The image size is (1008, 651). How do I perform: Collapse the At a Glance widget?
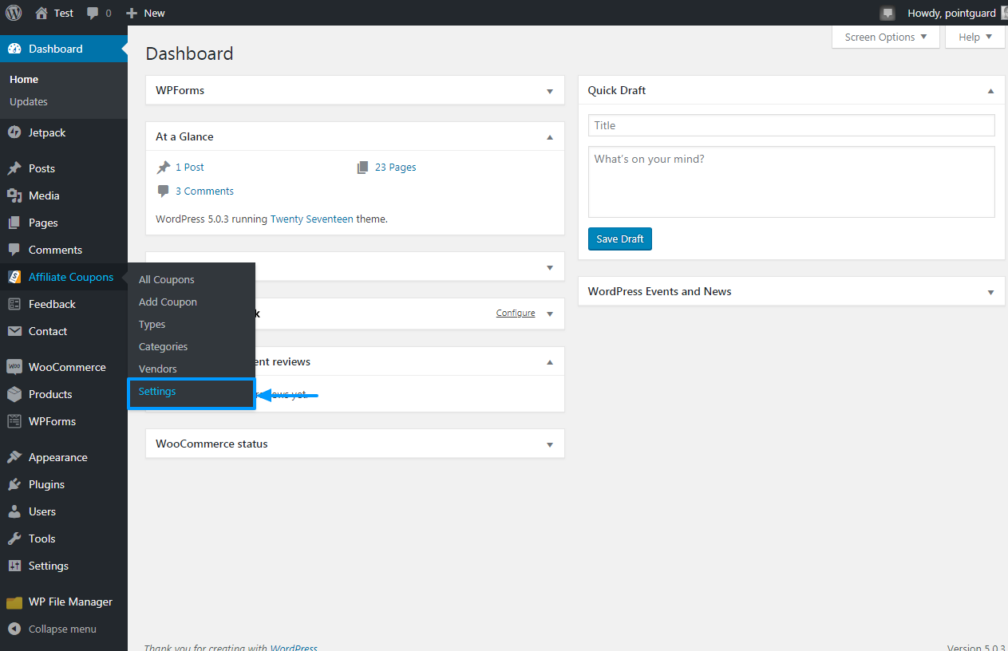550,137
